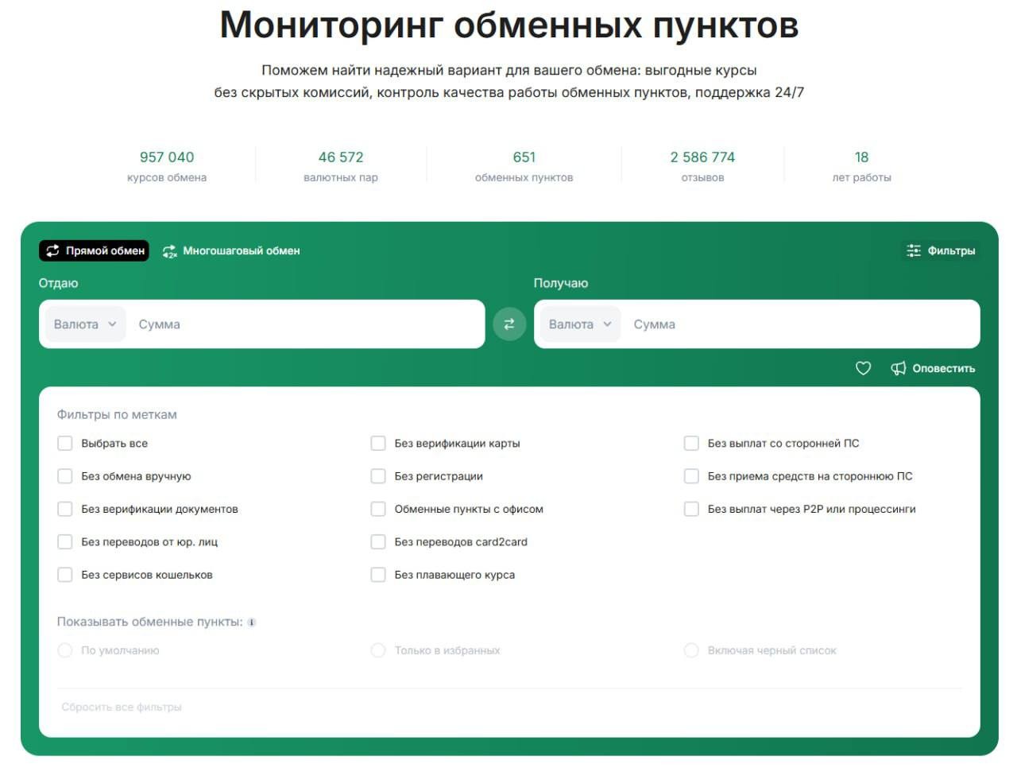Switch to Прямой обмен tab
The height and width of the screenshot is (768, 1017).
pos(95,250)
